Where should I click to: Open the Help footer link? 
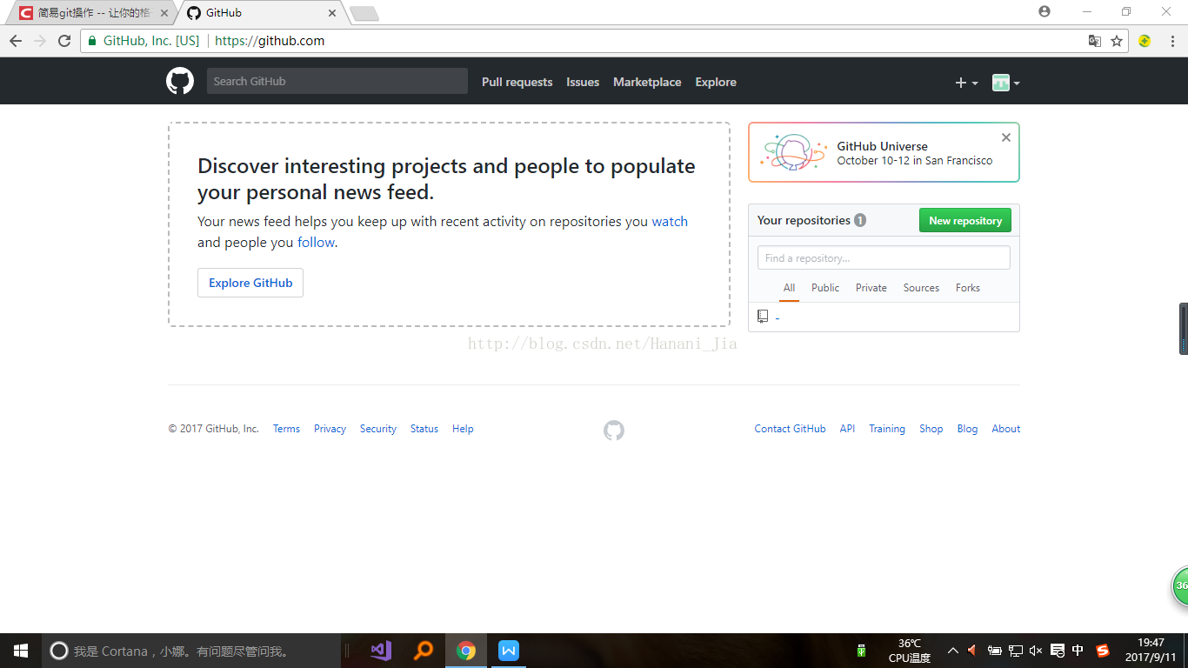point(463,429)
